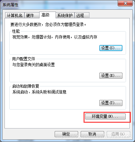Screen dimensions: 135x142
Task: Click the 系统属性 title bar
Action: point(60,5)
